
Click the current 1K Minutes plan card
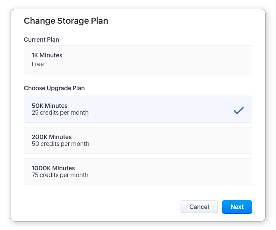[x=138, y=59]
